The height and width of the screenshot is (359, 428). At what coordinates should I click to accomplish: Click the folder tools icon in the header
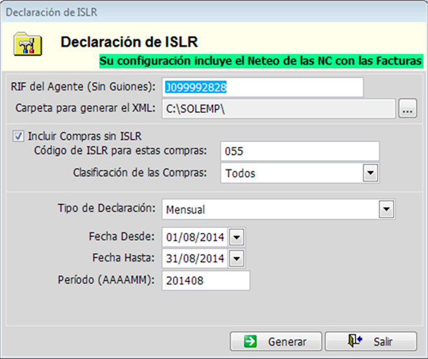(27, 43)
